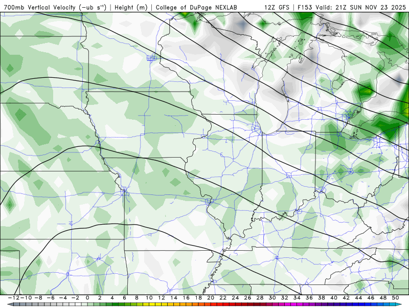409x307 pixels.
Task: Click the '26' color scale label
Action: [x=247, y=298]
